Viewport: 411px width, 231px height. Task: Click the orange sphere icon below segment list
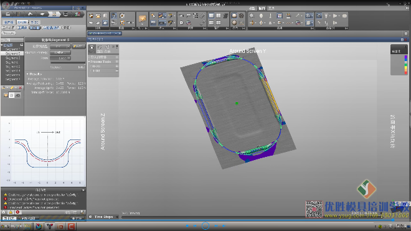[x=6, y=95]
